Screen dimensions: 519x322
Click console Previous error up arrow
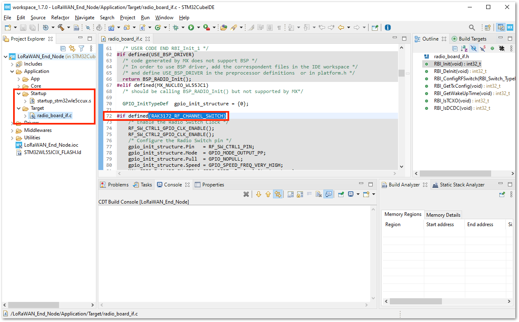(x=268, y=194)
